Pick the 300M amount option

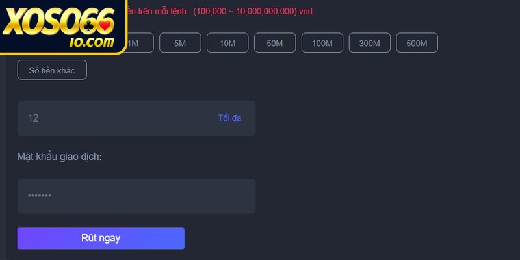[x=369, y=43]
